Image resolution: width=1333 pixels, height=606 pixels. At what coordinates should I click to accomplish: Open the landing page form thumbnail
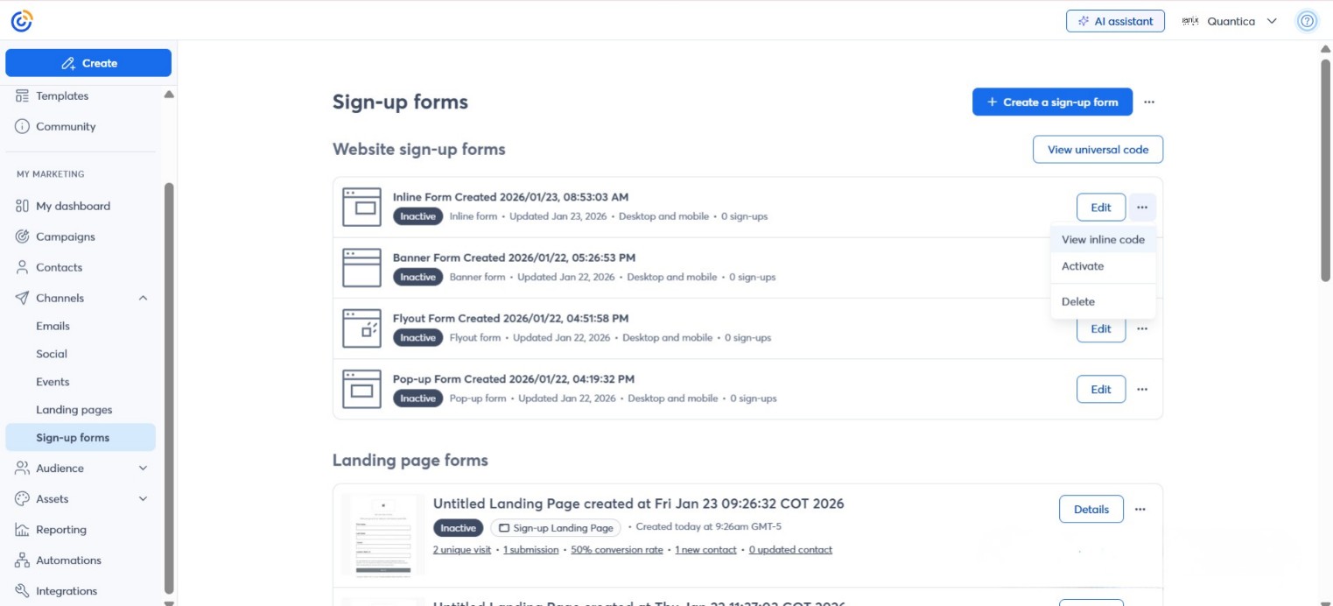(x=382, y=534)
